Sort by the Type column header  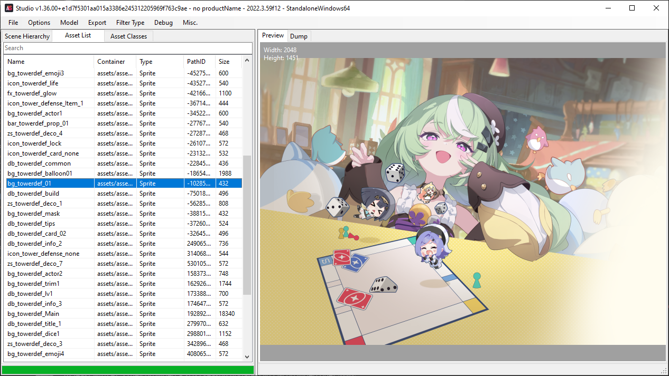(x=160, y=62)
